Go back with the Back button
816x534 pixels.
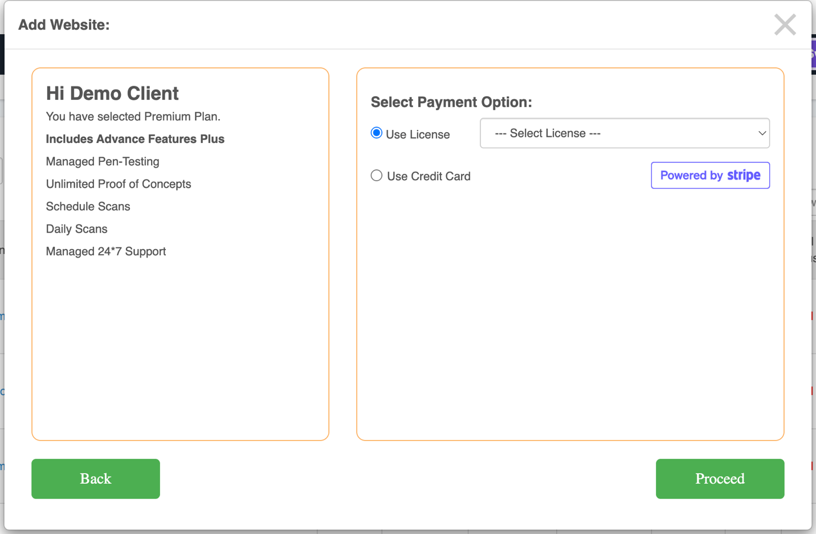click(96, 479)
